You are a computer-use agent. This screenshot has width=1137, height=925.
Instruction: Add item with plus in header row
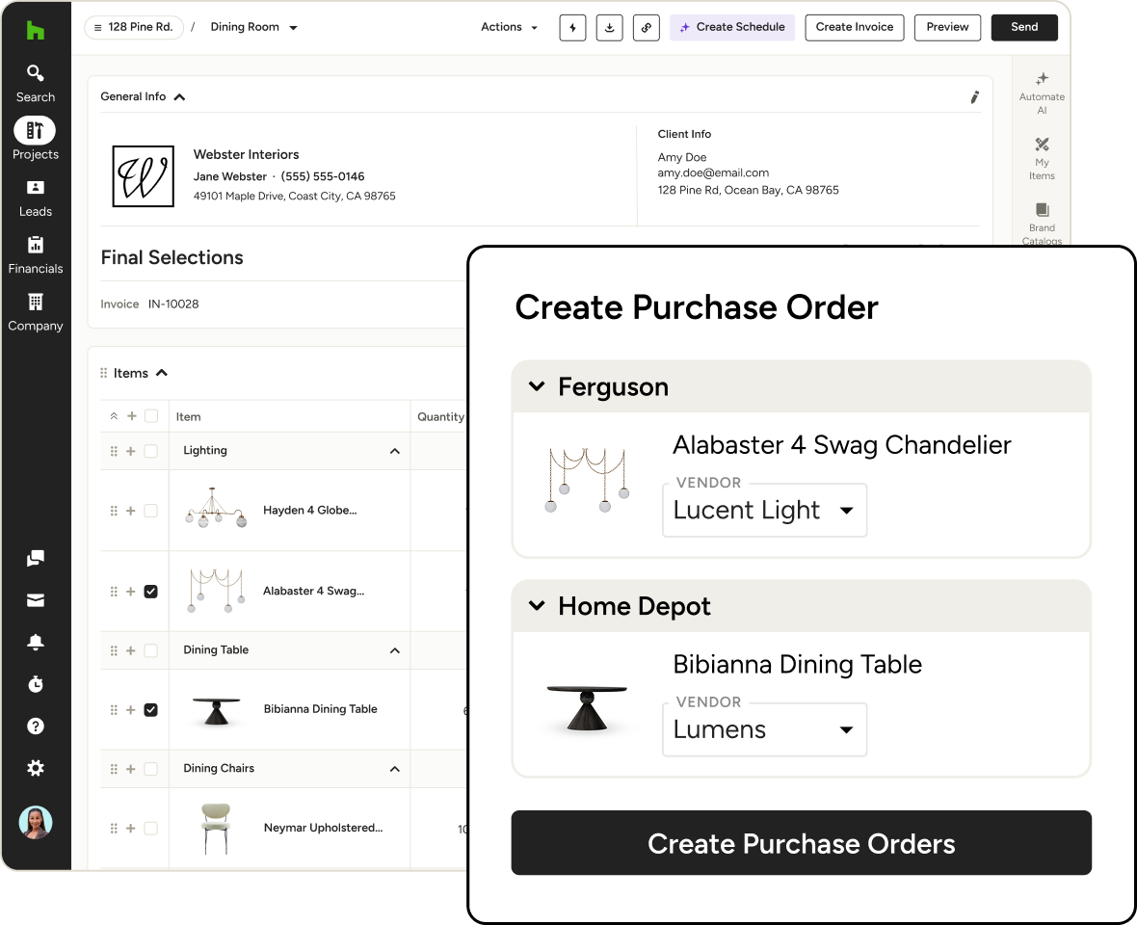coord(132,416)
